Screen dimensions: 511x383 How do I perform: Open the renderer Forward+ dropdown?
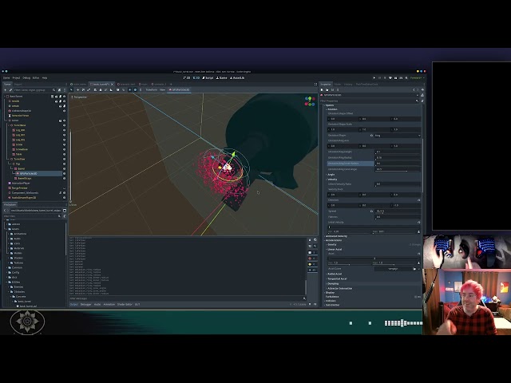[x=416, y=78]
